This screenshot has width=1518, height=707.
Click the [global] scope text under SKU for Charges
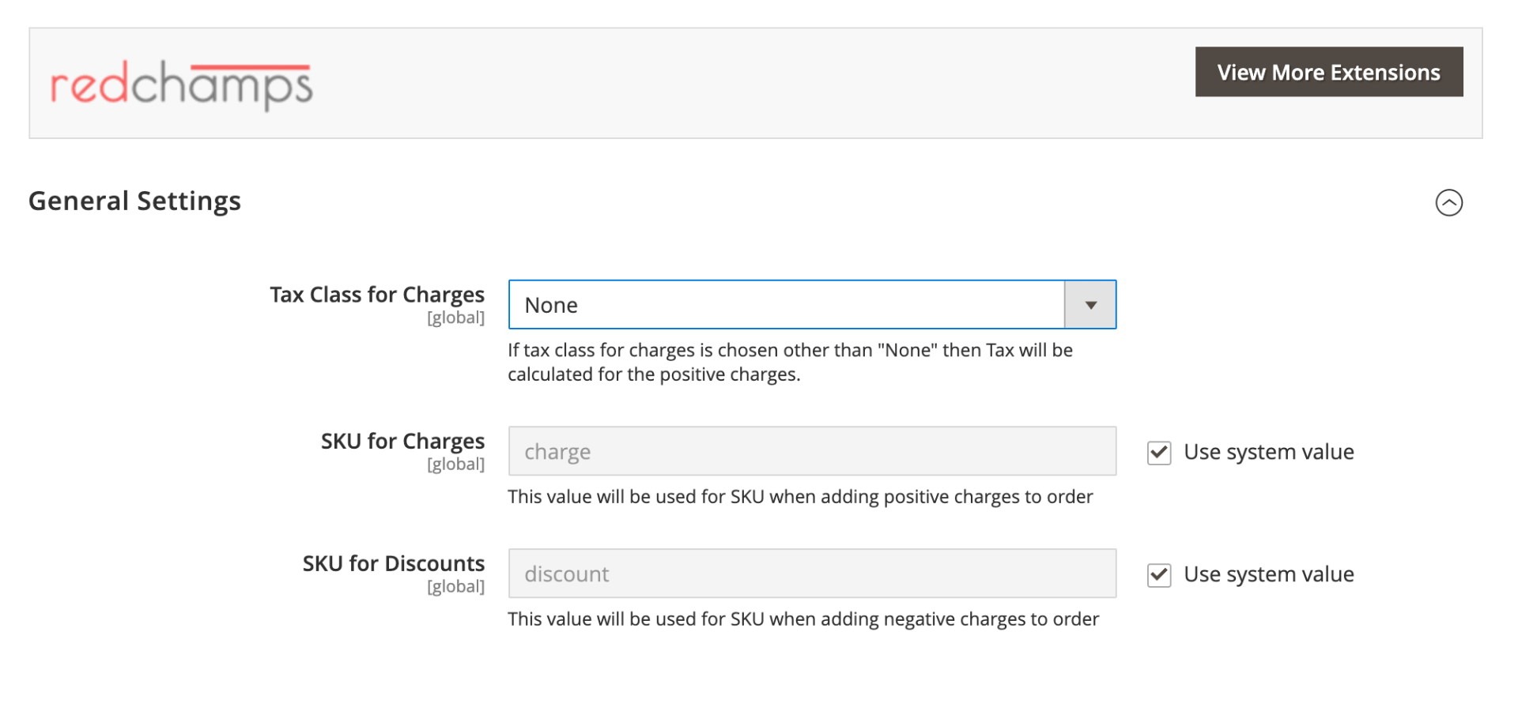(455, 464)
